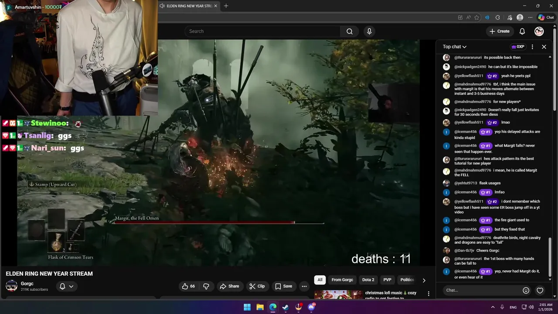Open YouTube notifications bell in header

click(x=522, y=31)
